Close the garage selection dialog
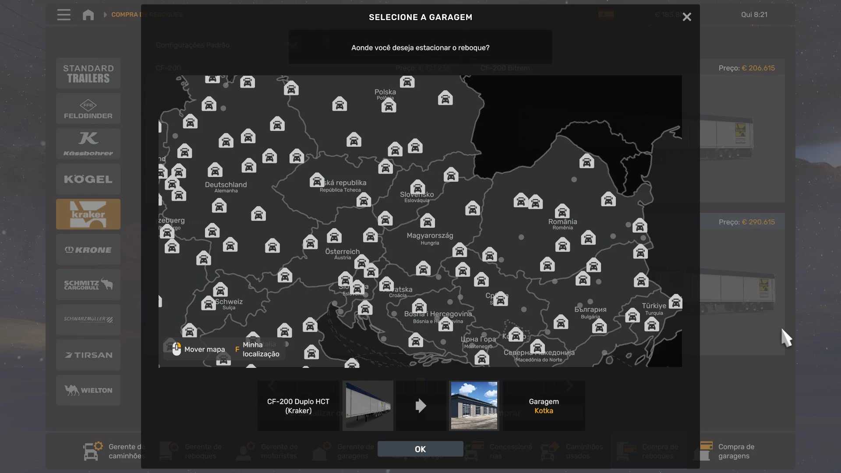 tap(687, 17)
